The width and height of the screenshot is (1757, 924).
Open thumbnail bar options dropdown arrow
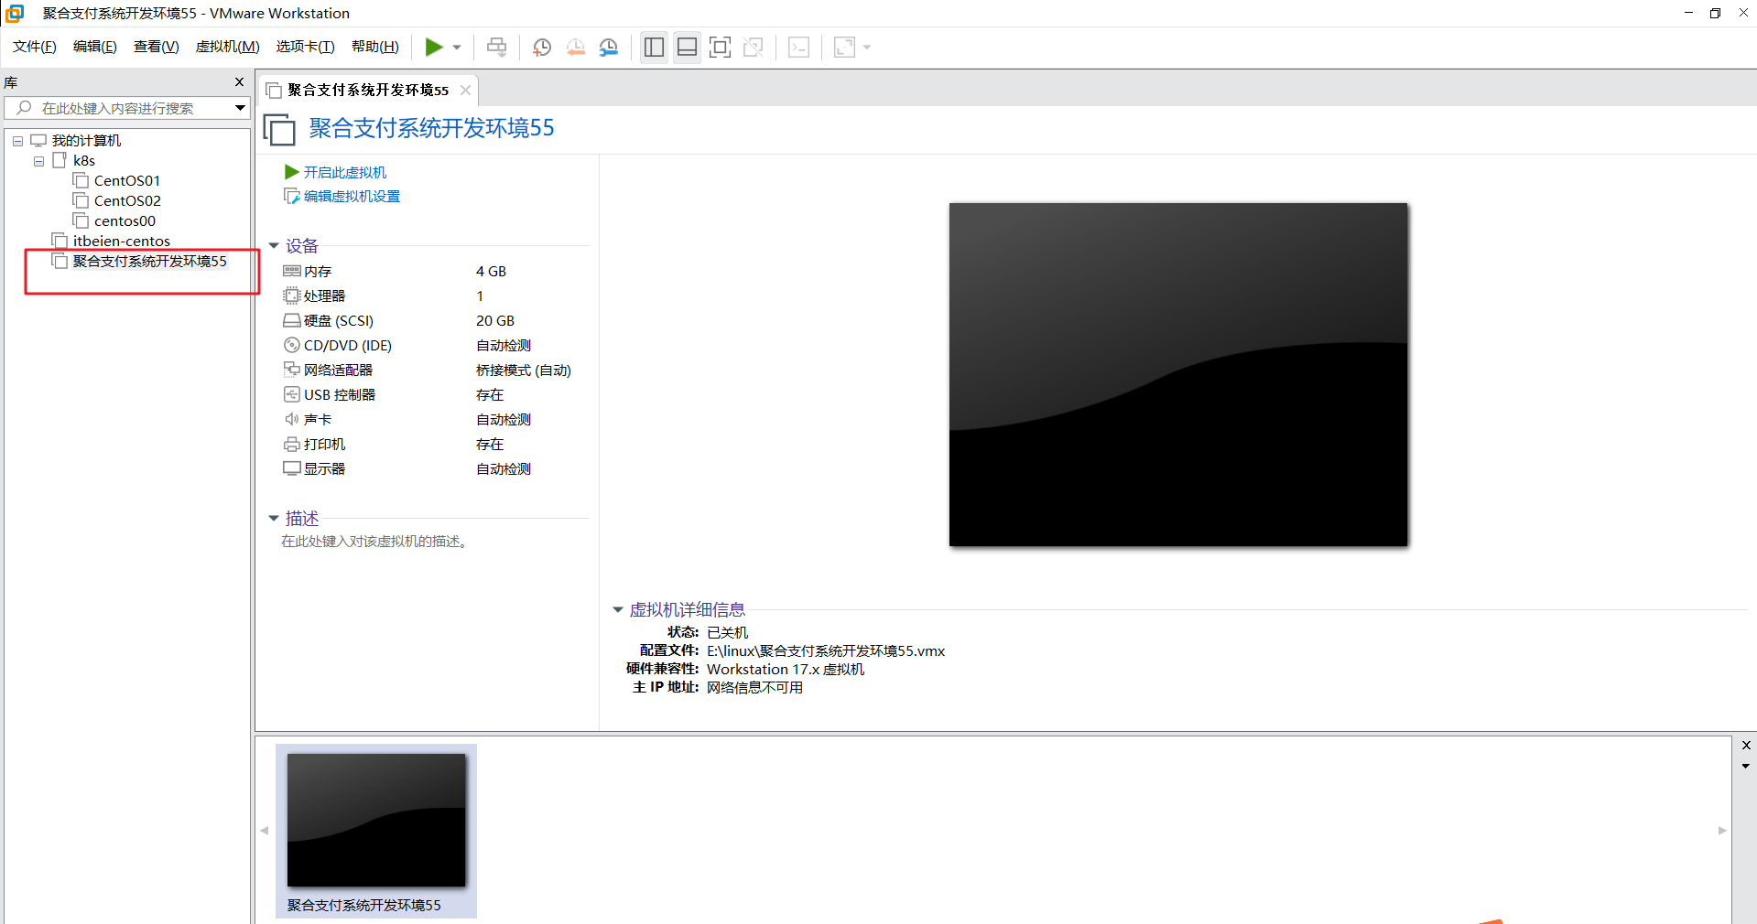[1746, 767]
